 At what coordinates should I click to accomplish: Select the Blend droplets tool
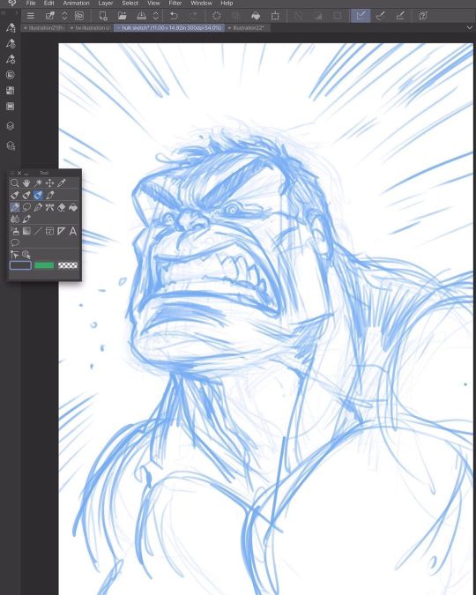tap(14, 219)
